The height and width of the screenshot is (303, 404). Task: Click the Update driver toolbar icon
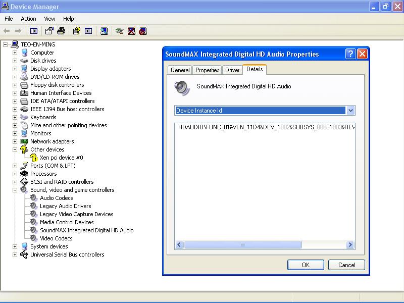tap(119, 31)
